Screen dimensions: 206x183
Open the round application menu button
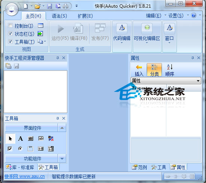tap(12, 9)
